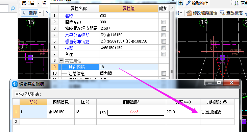Screen dimensions: 247x132
Task: Click the magnifier search icon
Action: (13, 8)
